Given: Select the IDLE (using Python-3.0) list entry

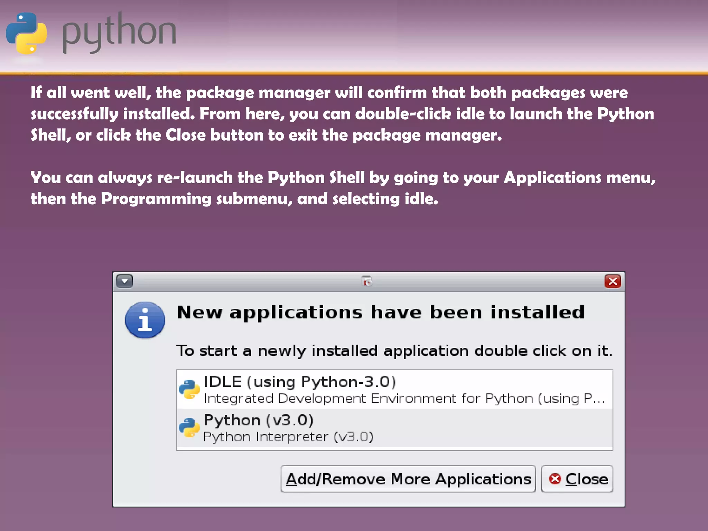Looking at the screenshot, I should coord(394,389).
